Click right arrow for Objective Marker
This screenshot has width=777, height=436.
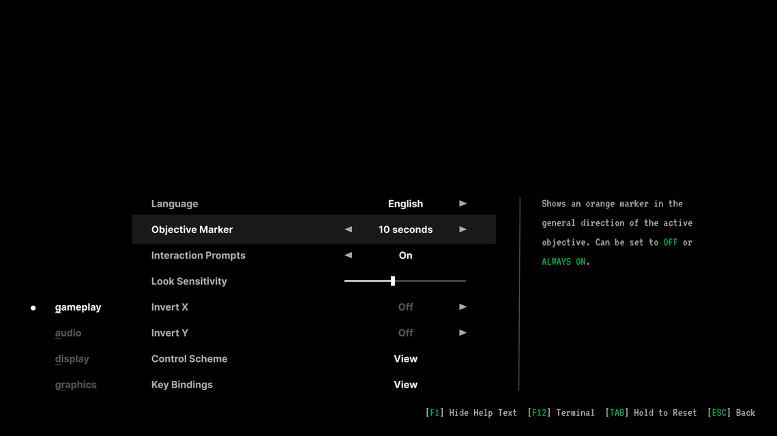463,229
